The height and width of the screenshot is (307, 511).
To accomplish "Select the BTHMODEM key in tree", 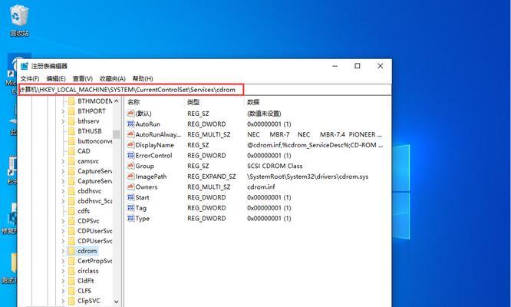I will tap(95, 101).
